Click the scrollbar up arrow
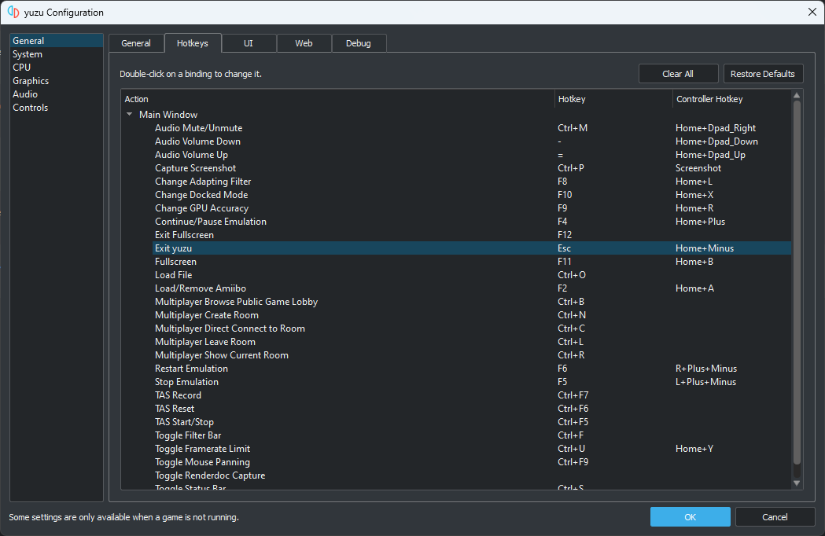This screenshot has height=536, width=825. [797, 95]
